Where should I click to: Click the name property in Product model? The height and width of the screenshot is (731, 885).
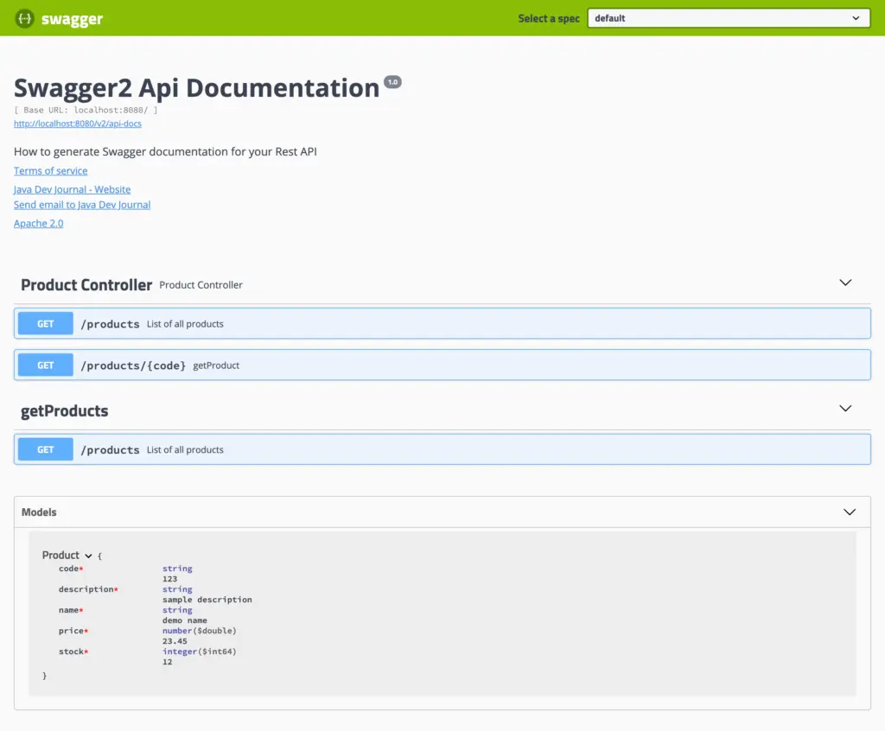click(x=68, y=610)
